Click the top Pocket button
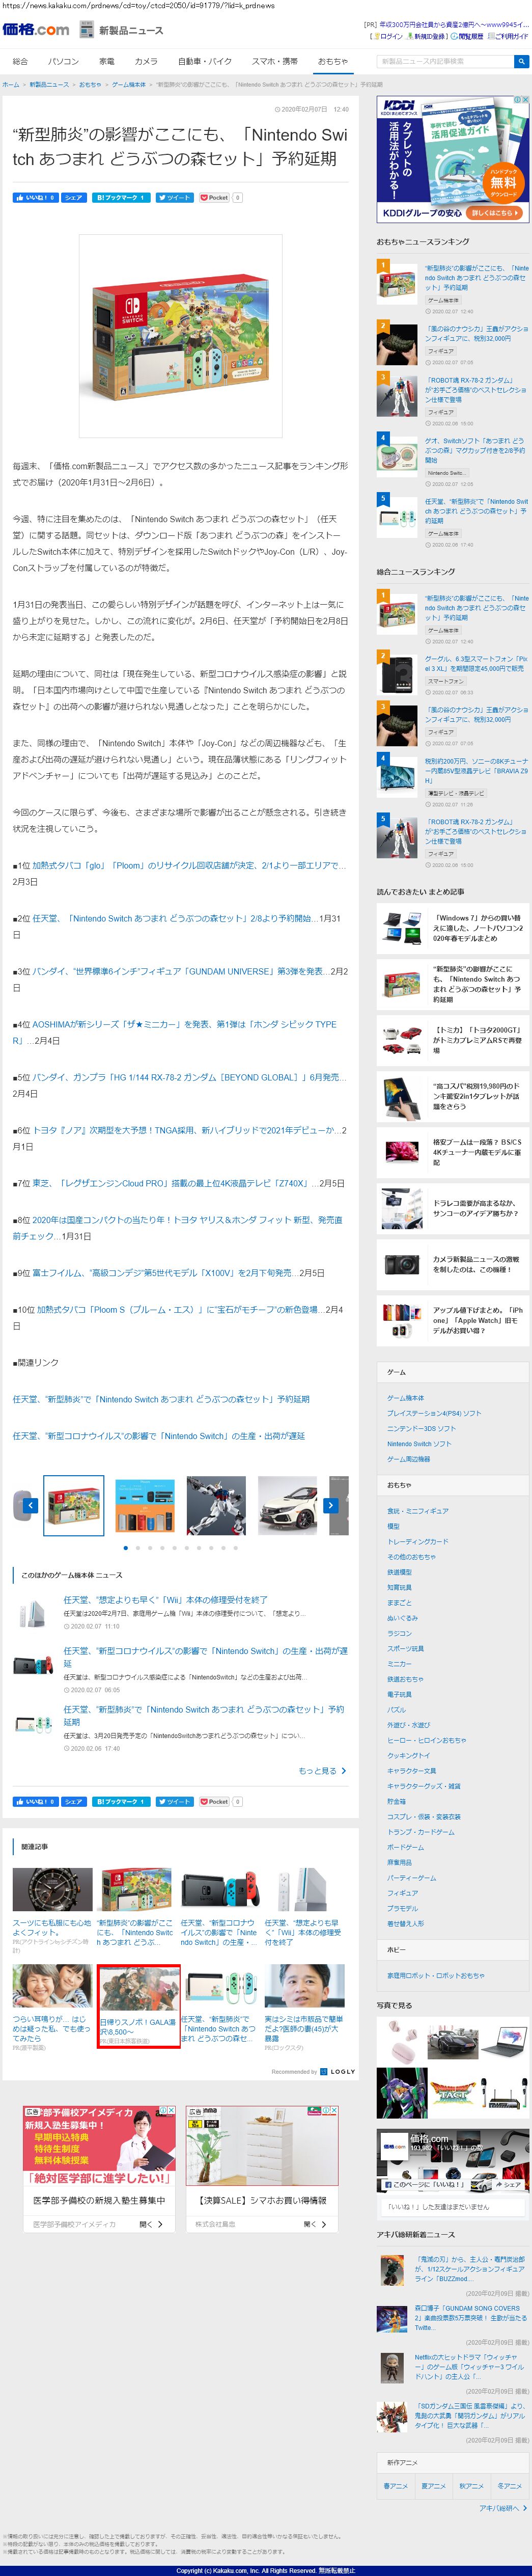 (214, 197)
